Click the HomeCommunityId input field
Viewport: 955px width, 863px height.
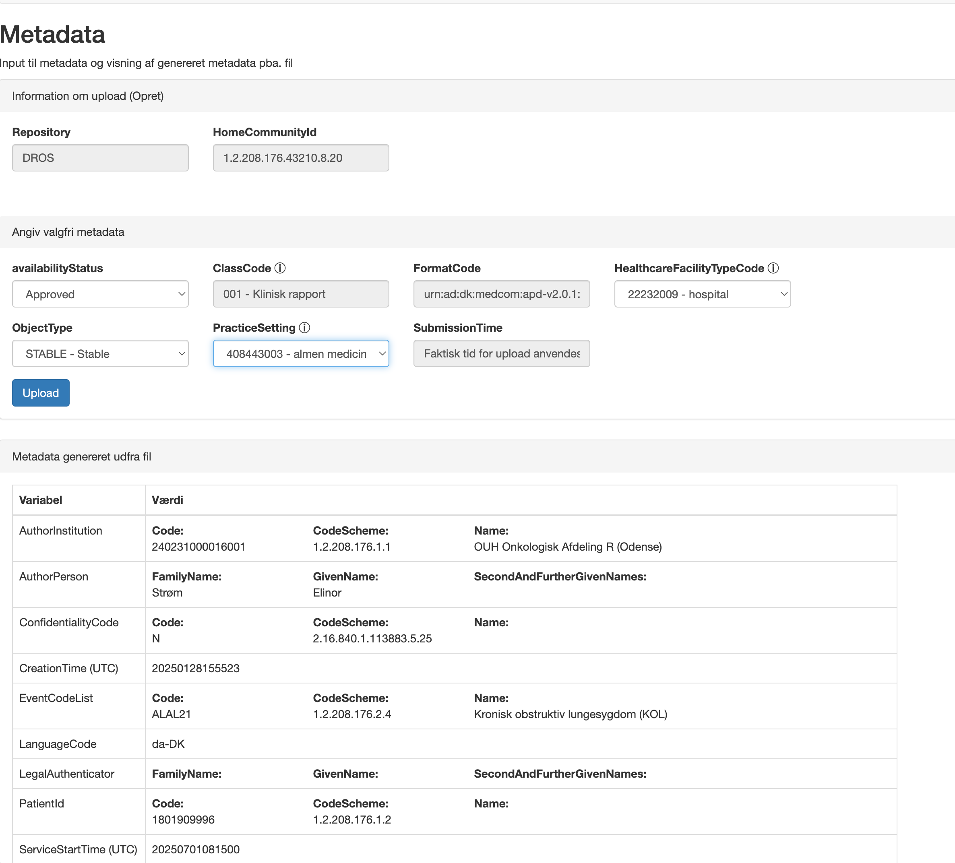(x=301, y=158)
